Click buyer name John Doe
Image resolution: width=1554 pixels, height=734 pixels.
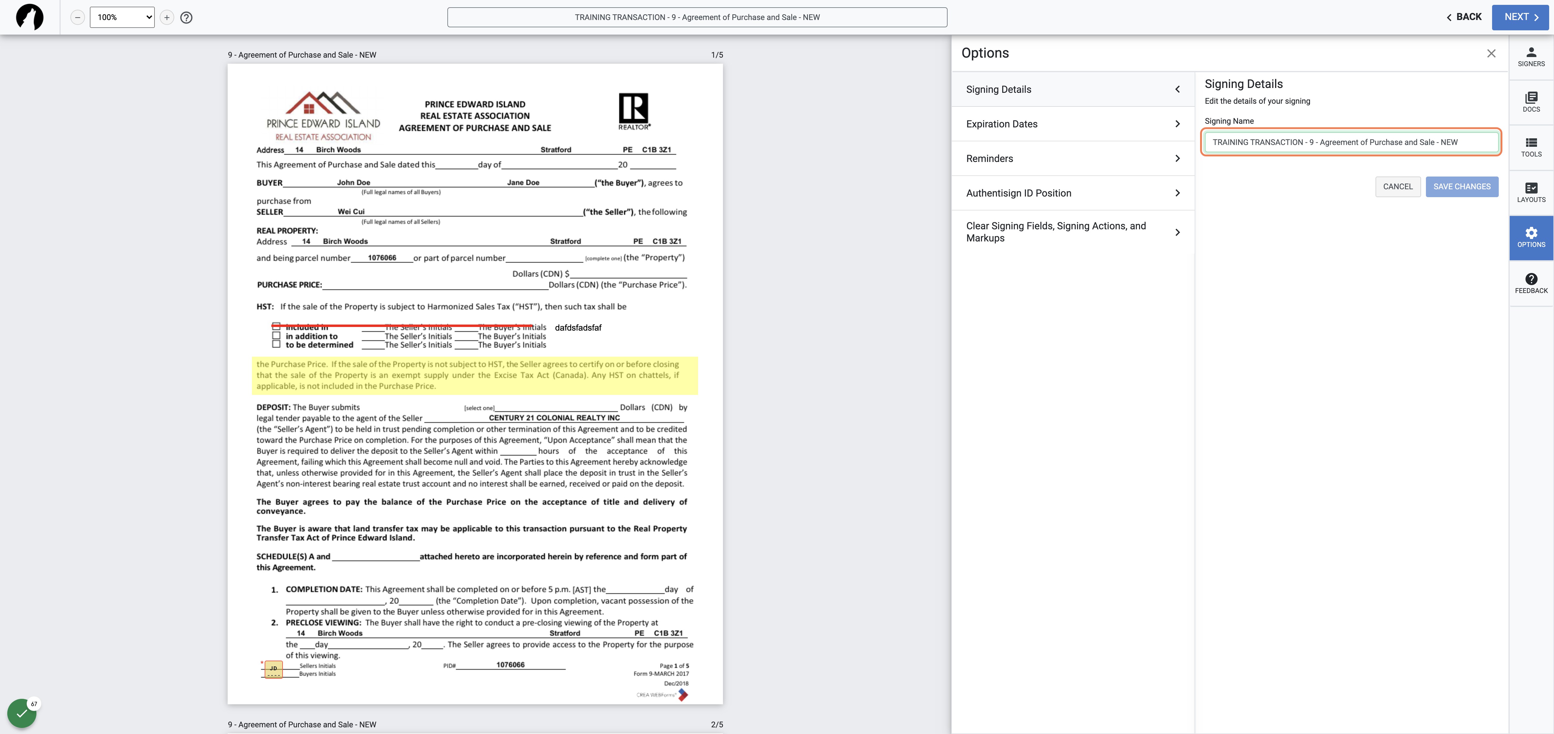click(354, 183)
